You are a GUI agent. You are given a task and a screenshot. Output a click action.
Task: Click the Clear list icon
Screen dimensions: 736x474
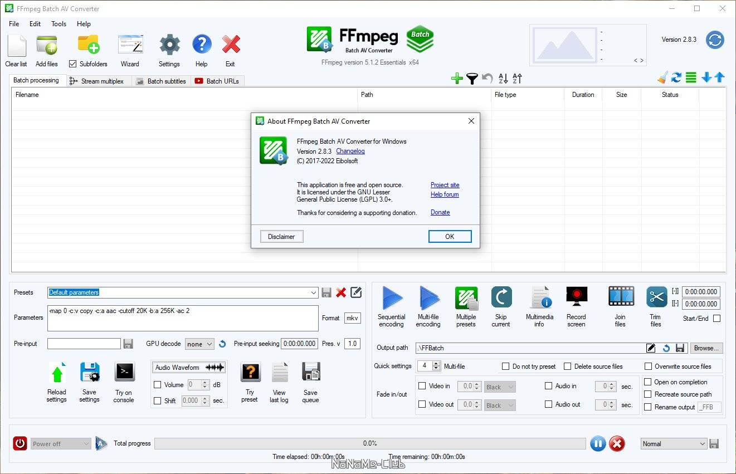(x=16, y=45)
